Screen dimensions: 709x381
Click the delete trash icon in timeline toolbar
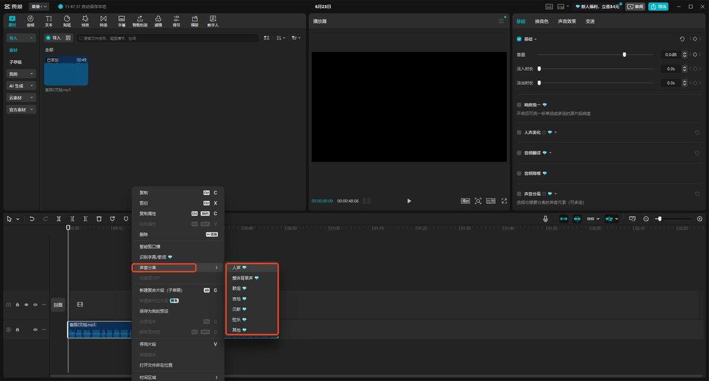[99, 219]
